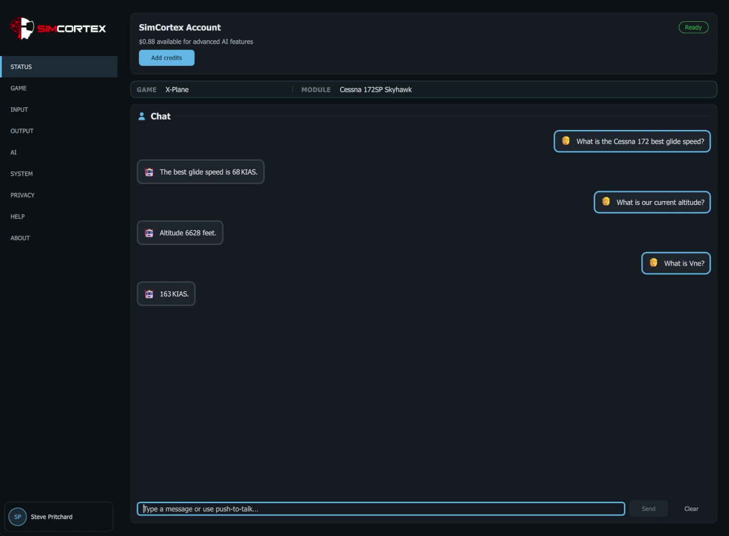
Task: Click the Add credits button
Action: click(x=167, y=58)
